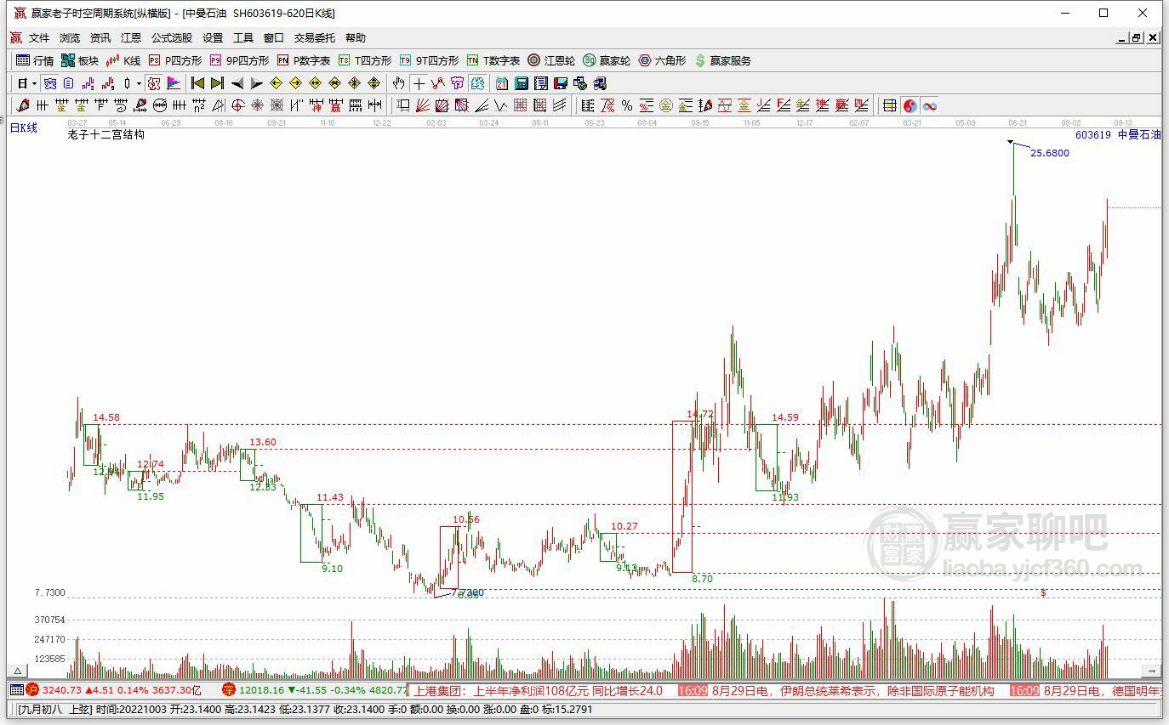
Task: Open the T数字表 number table
Action: point(493,60)
